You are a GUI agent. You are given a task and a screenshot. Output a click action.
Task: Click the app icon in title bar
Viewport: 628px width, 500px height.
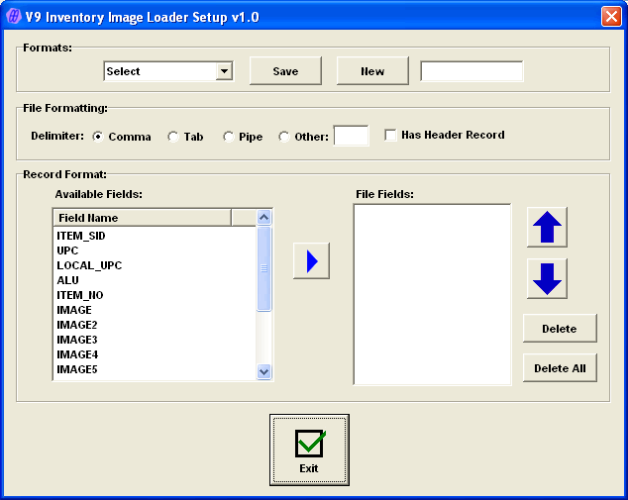(13, 17)
